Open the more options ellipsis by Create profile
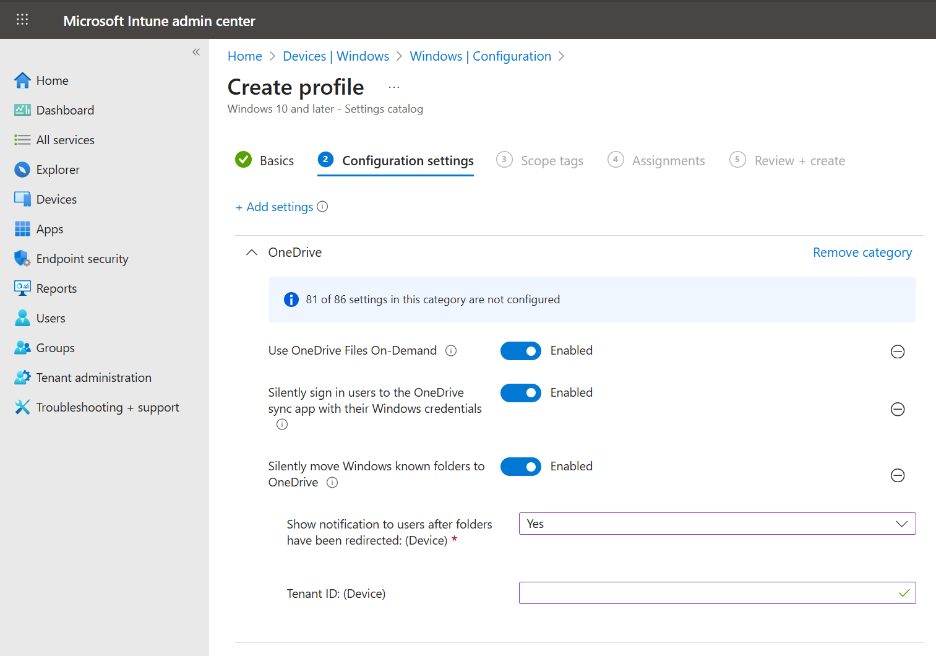This screenshot has height=656, width=936. pos(394,87)
